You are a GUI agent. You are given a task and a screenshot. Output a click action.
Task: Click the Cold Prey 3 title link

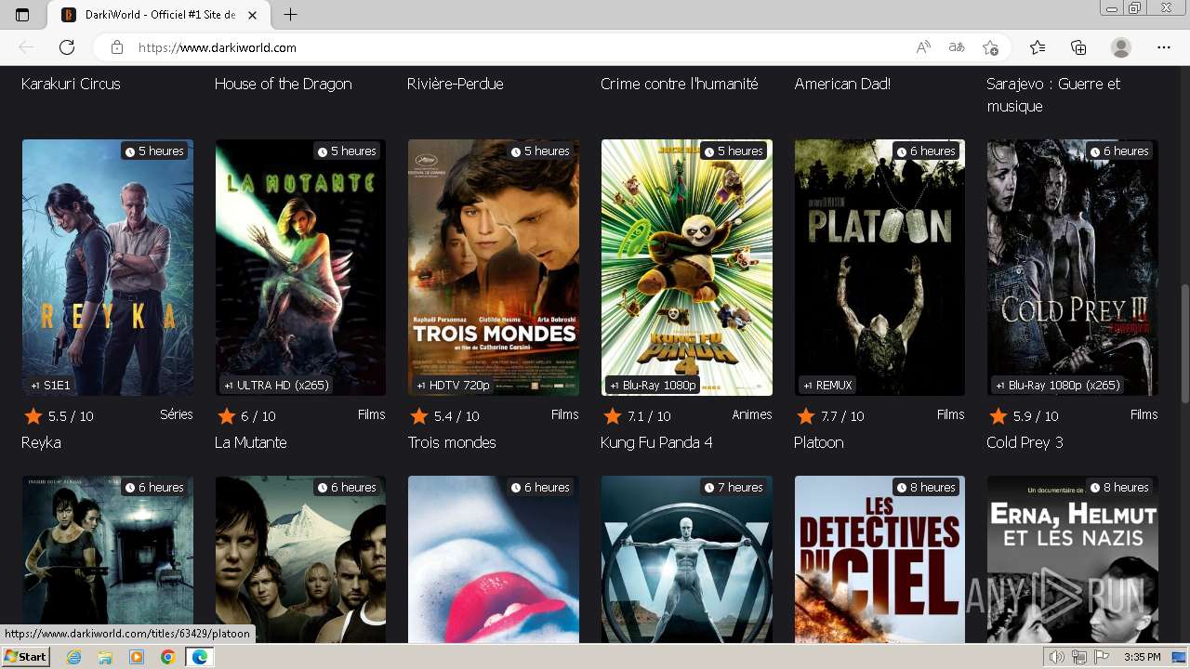click(1025, 442)
